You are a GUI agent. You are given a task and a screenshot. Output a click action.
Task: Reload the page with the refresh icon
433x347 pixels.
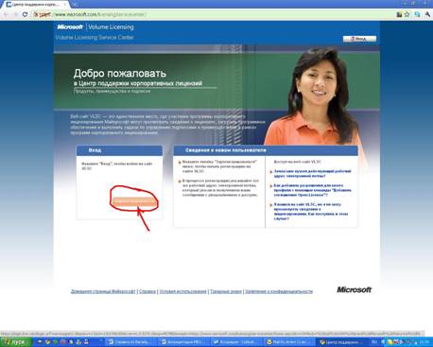[x=25, y=14]
